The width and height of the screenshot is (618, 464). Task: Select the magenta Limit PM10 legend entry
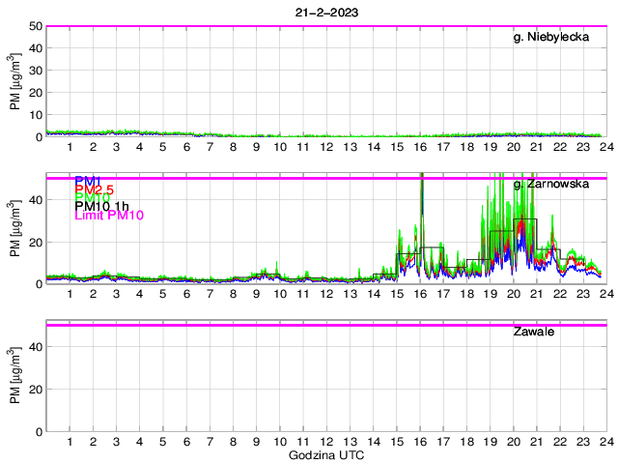point(108,216)
